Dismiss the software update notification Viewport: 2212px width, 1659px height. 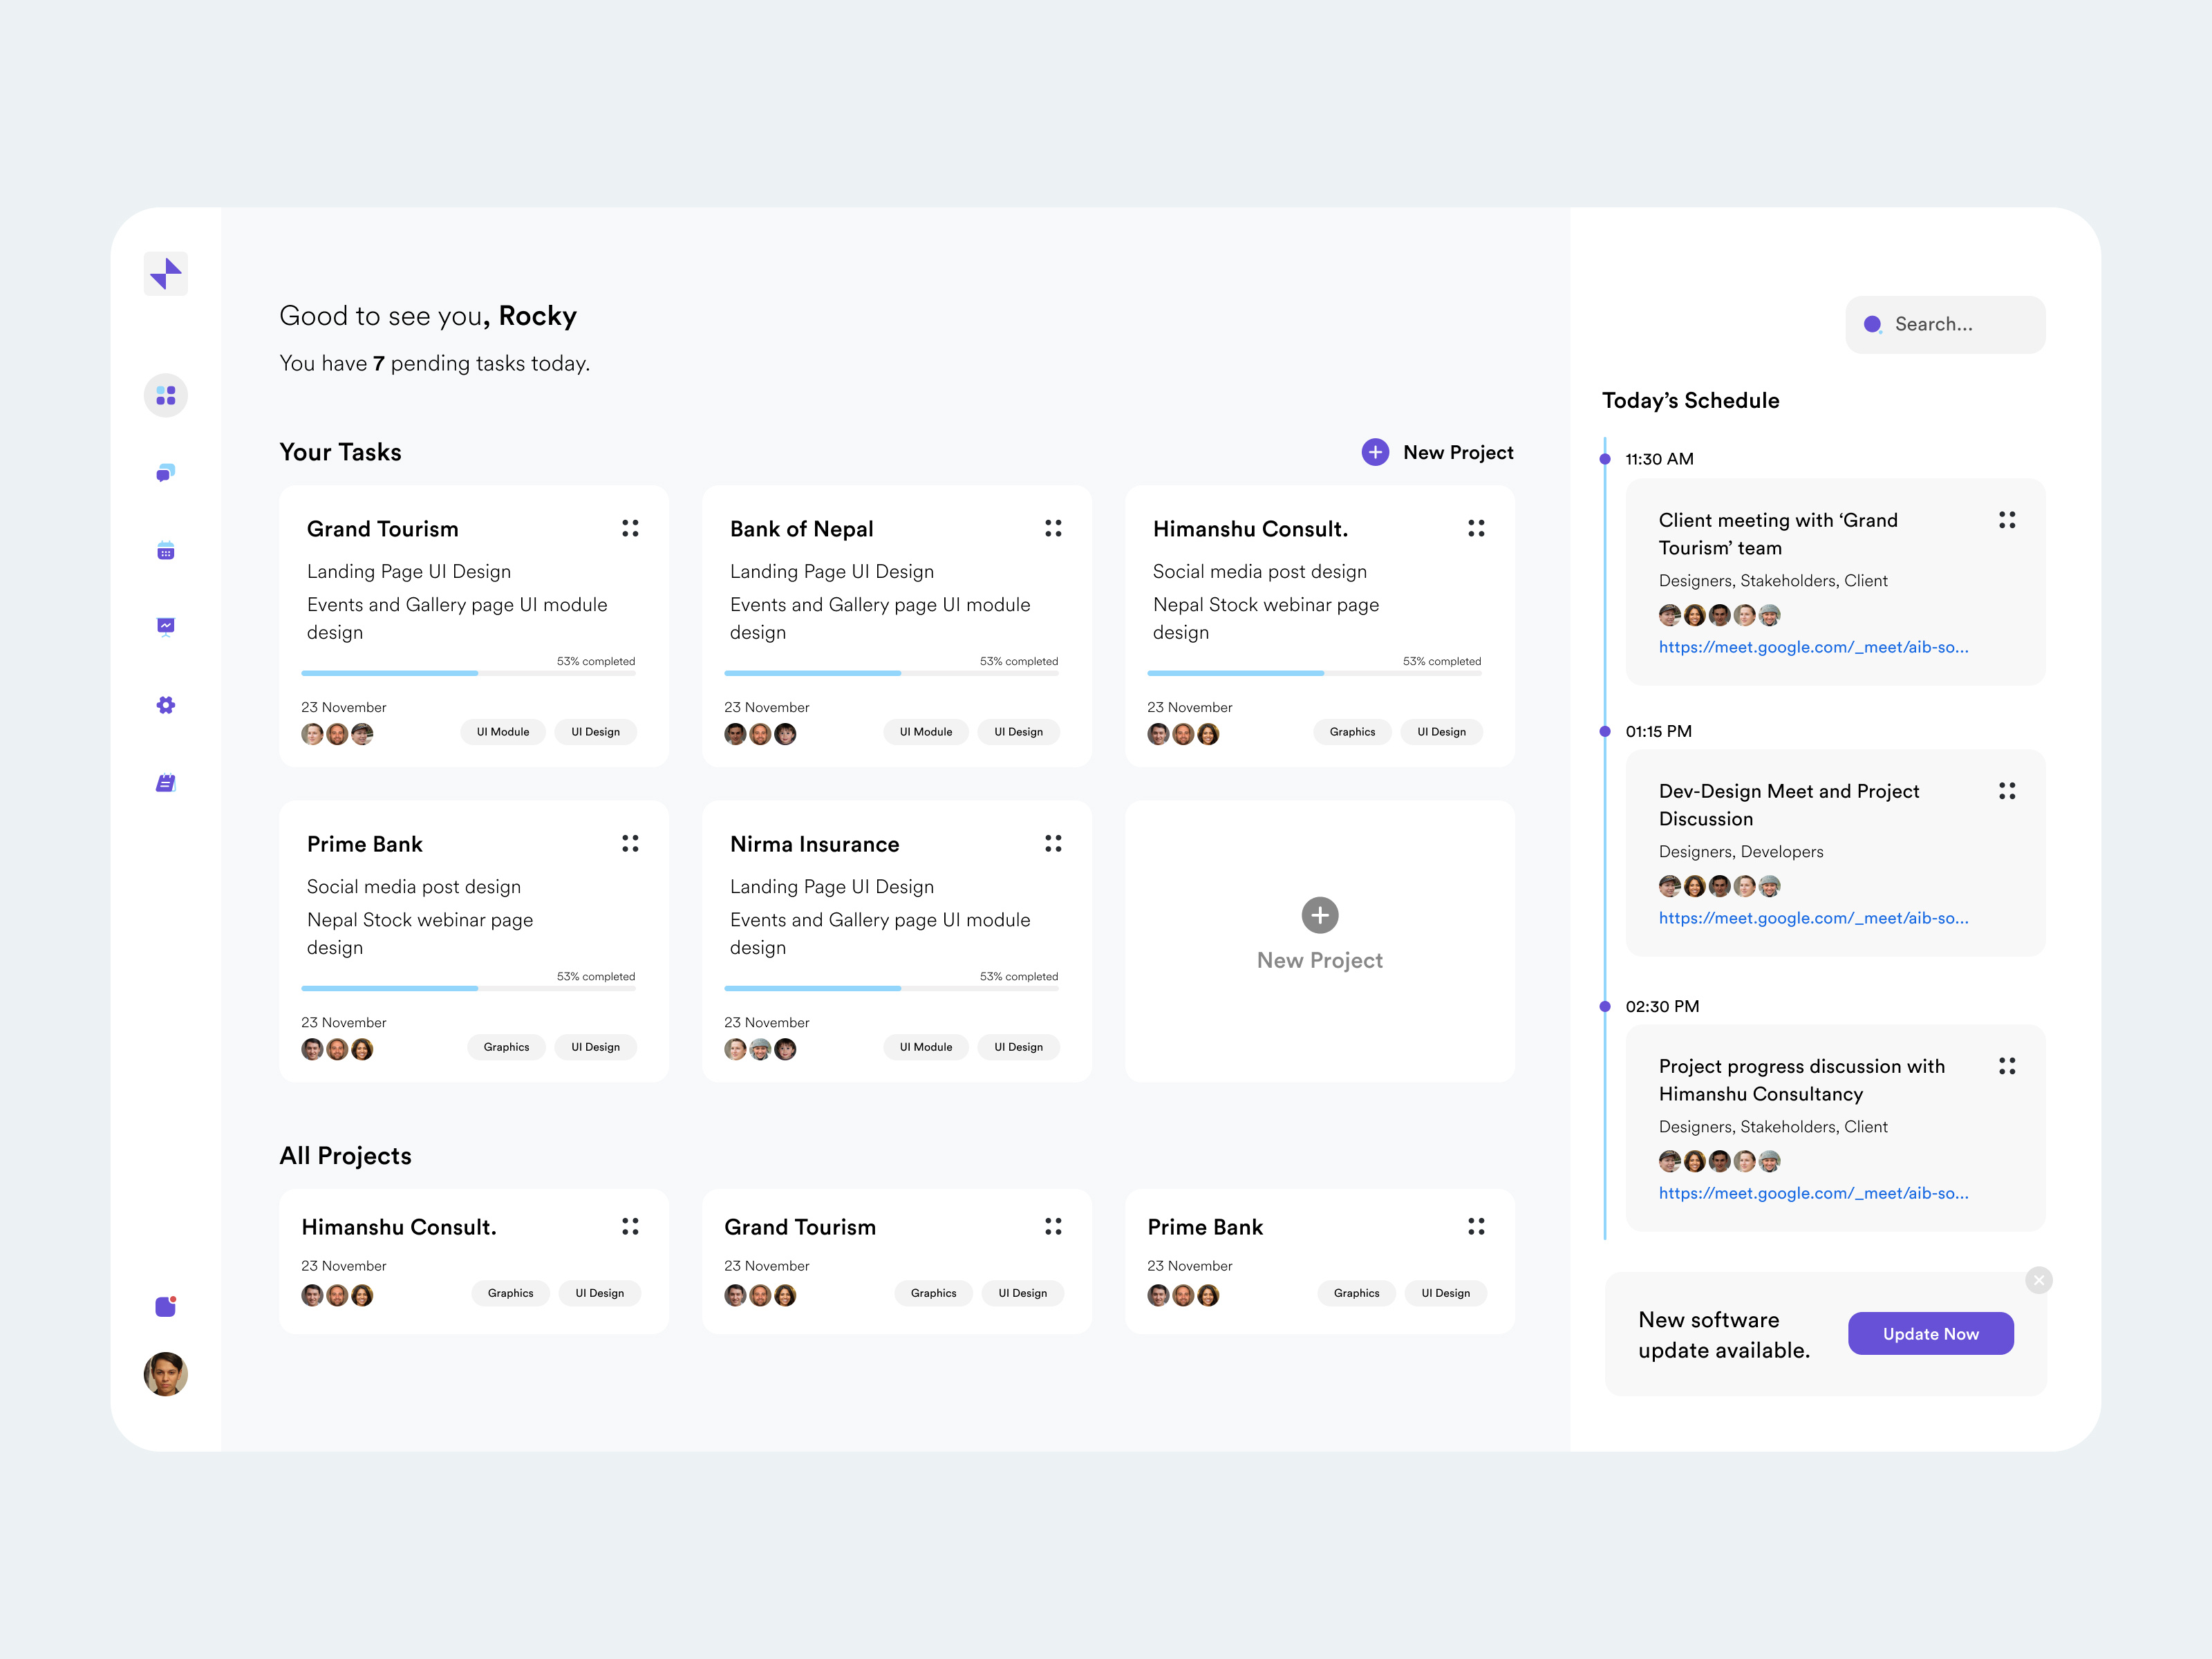pyautogui.click(x=2038, y=1280)
